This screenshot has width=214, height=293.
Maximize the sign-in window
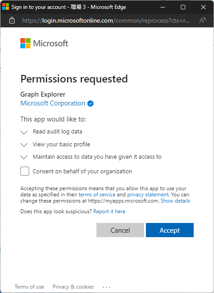[183, 7]
